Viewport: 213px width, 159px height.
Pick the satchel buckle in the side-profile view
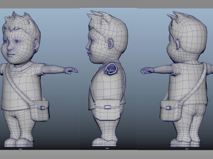[108, 107]
